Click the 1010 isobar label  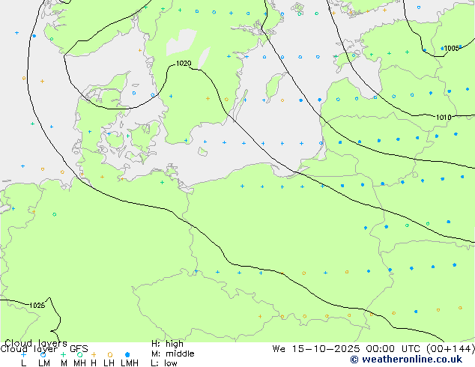click(x=444, y=117)
